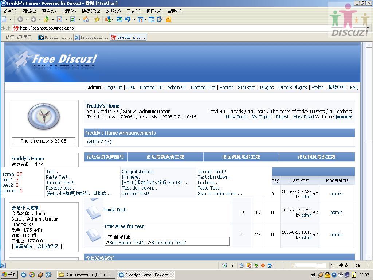Switch to the Discuz! Bo... browser tab
Screen dimensions: 373x280
[x=55, y=37]
